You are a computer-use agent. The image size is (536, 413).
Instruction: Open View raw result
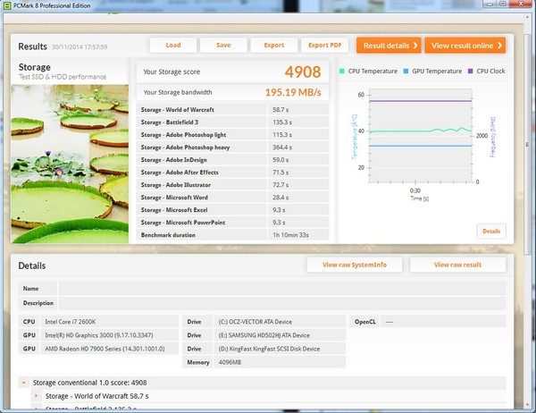(x=457, y=265)
